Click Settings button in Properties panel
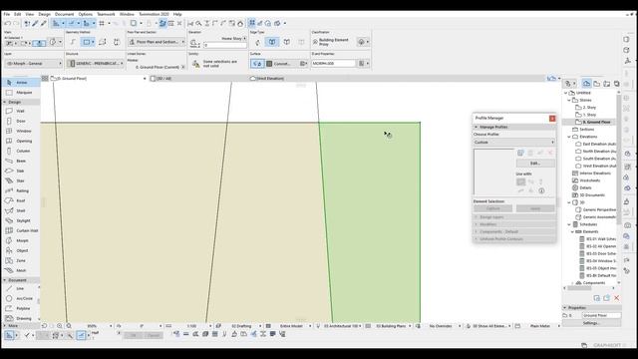The height and width of the screenshot is (359, 638). pyautogui.click(x=591, y=323)
